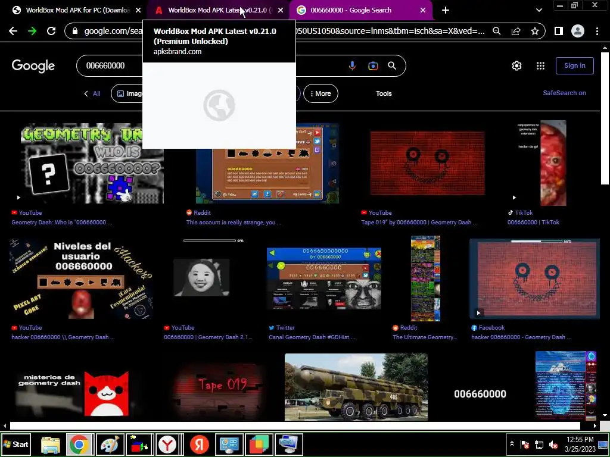Bookmark this page with star icon

click(535, 31)
